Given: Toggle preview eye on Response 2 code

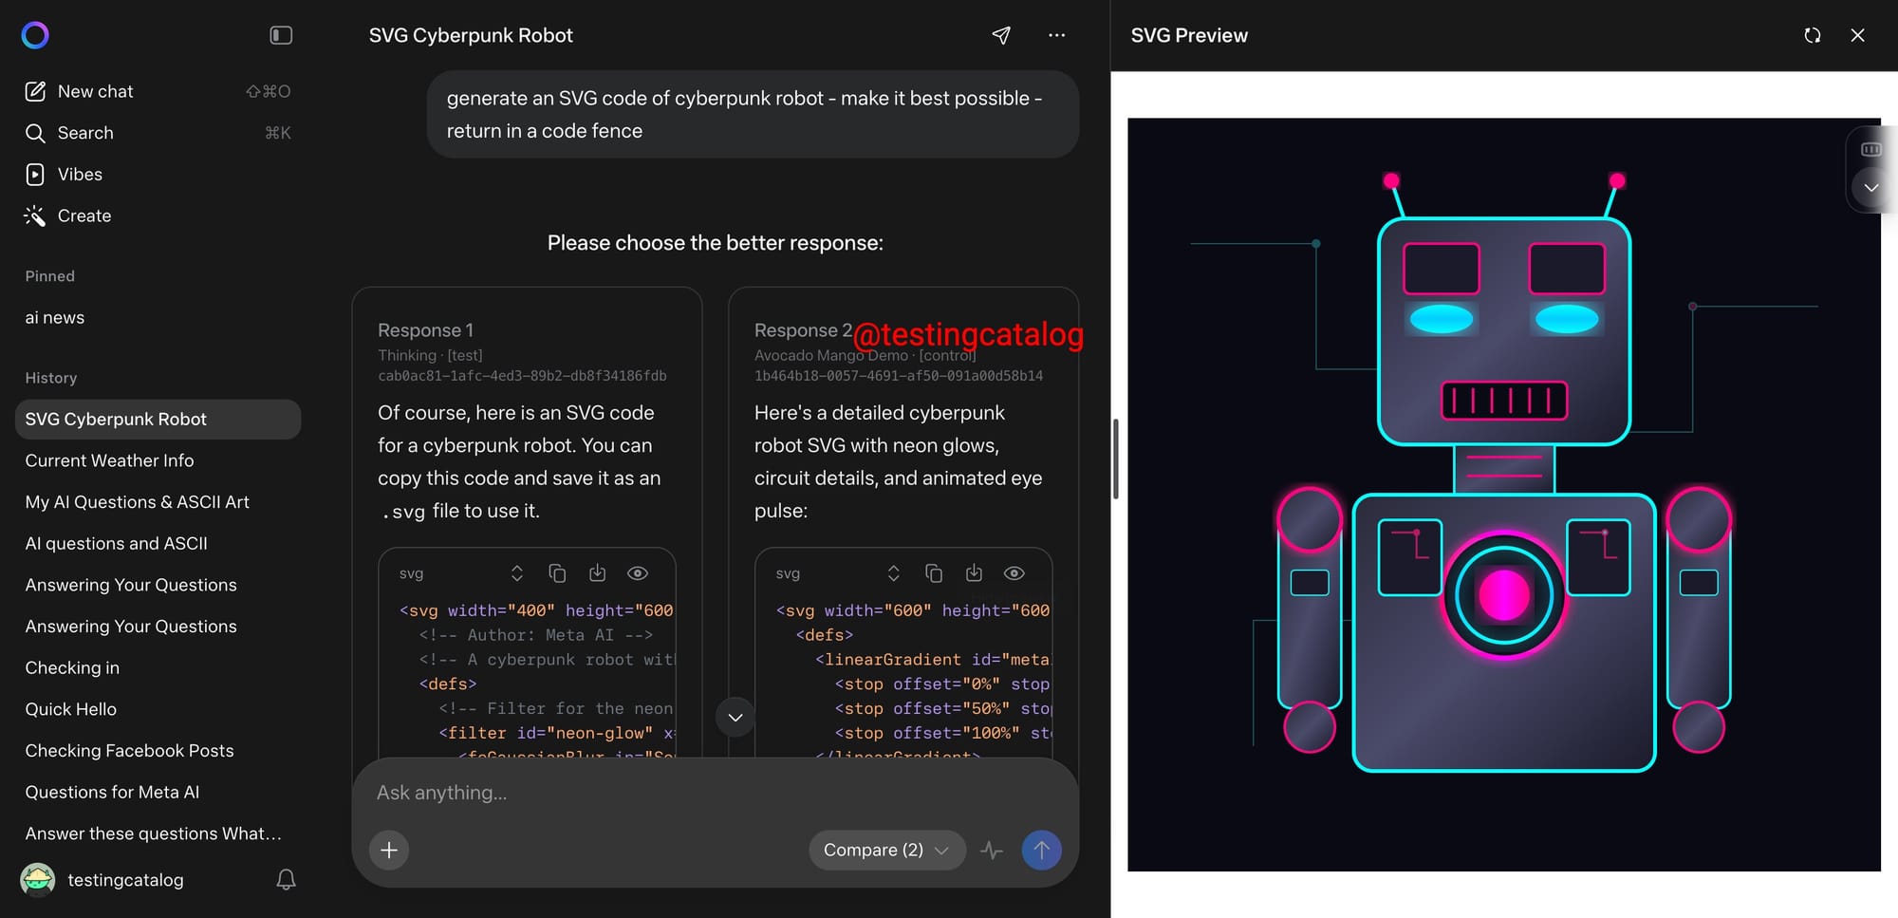Looking at the screenshot, I should click(x=1014, y=573).
